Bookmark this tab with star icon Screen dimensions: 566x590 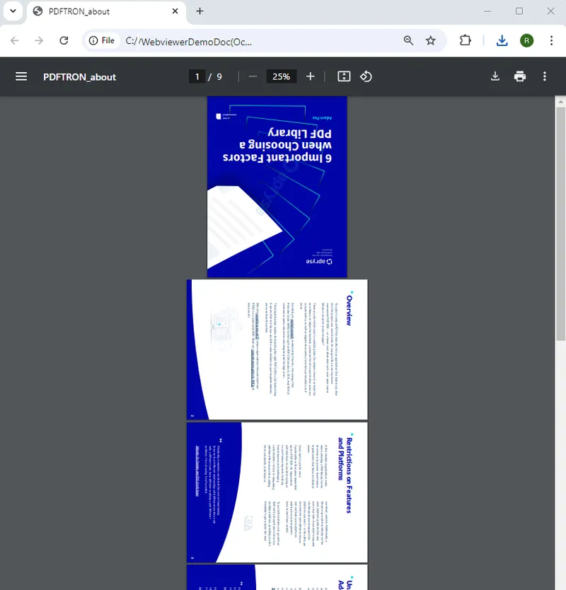[x=431, y=40]
